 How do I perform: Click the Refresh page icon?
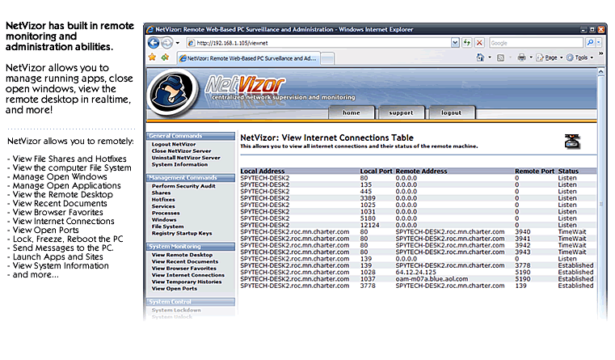465,43
